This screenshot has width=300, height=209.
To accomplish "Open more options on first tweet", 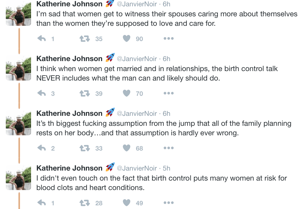I will click(169, 38).
